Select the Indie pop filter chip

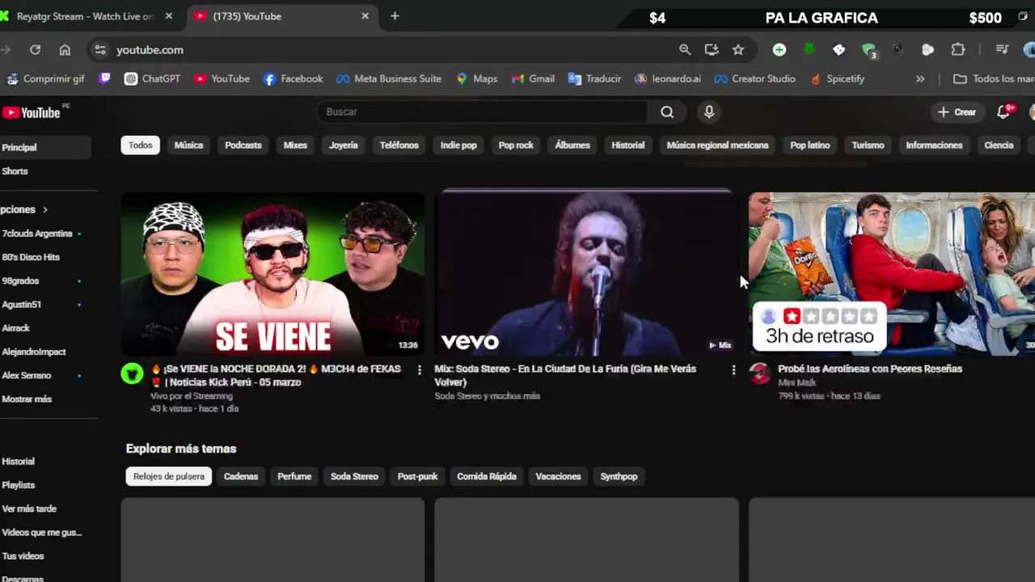click(x=458, y=145)
